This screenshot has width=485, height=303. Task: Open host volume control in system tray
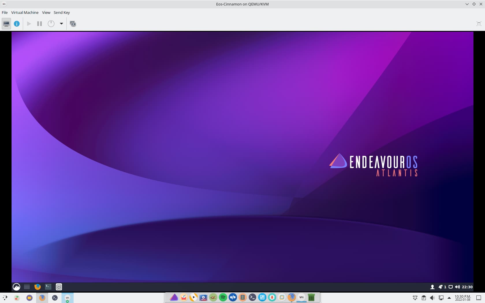[432, 298]
